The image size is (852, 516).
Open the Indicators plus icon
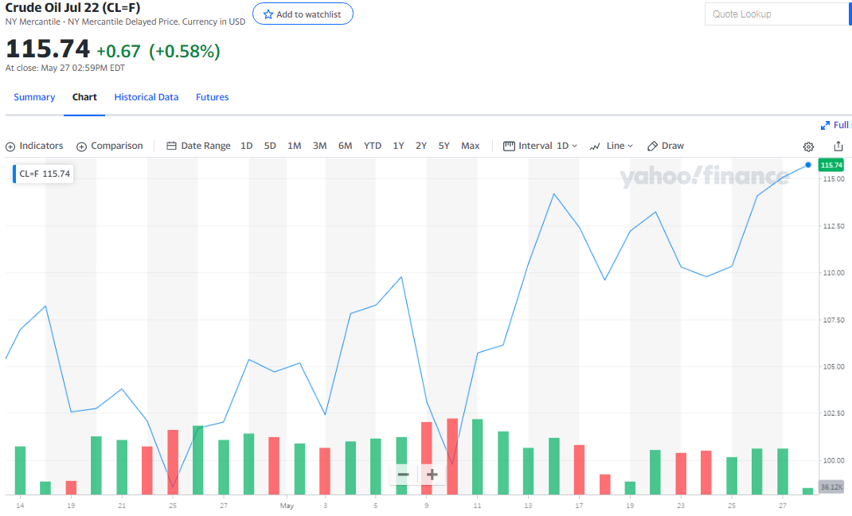[x=10, y=147]
